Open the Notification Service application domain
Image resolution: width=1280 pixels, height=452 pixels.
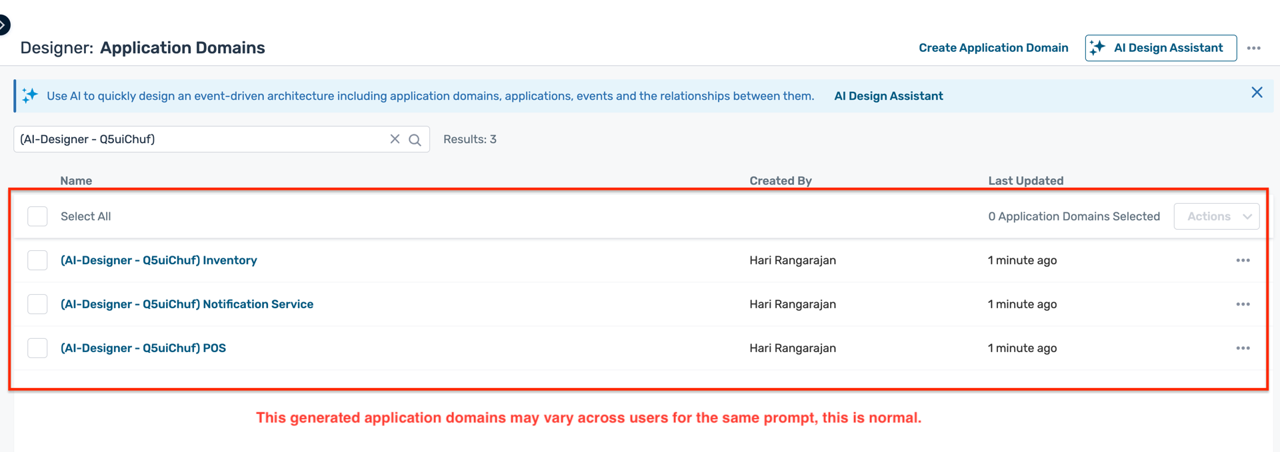click(187, 304)
